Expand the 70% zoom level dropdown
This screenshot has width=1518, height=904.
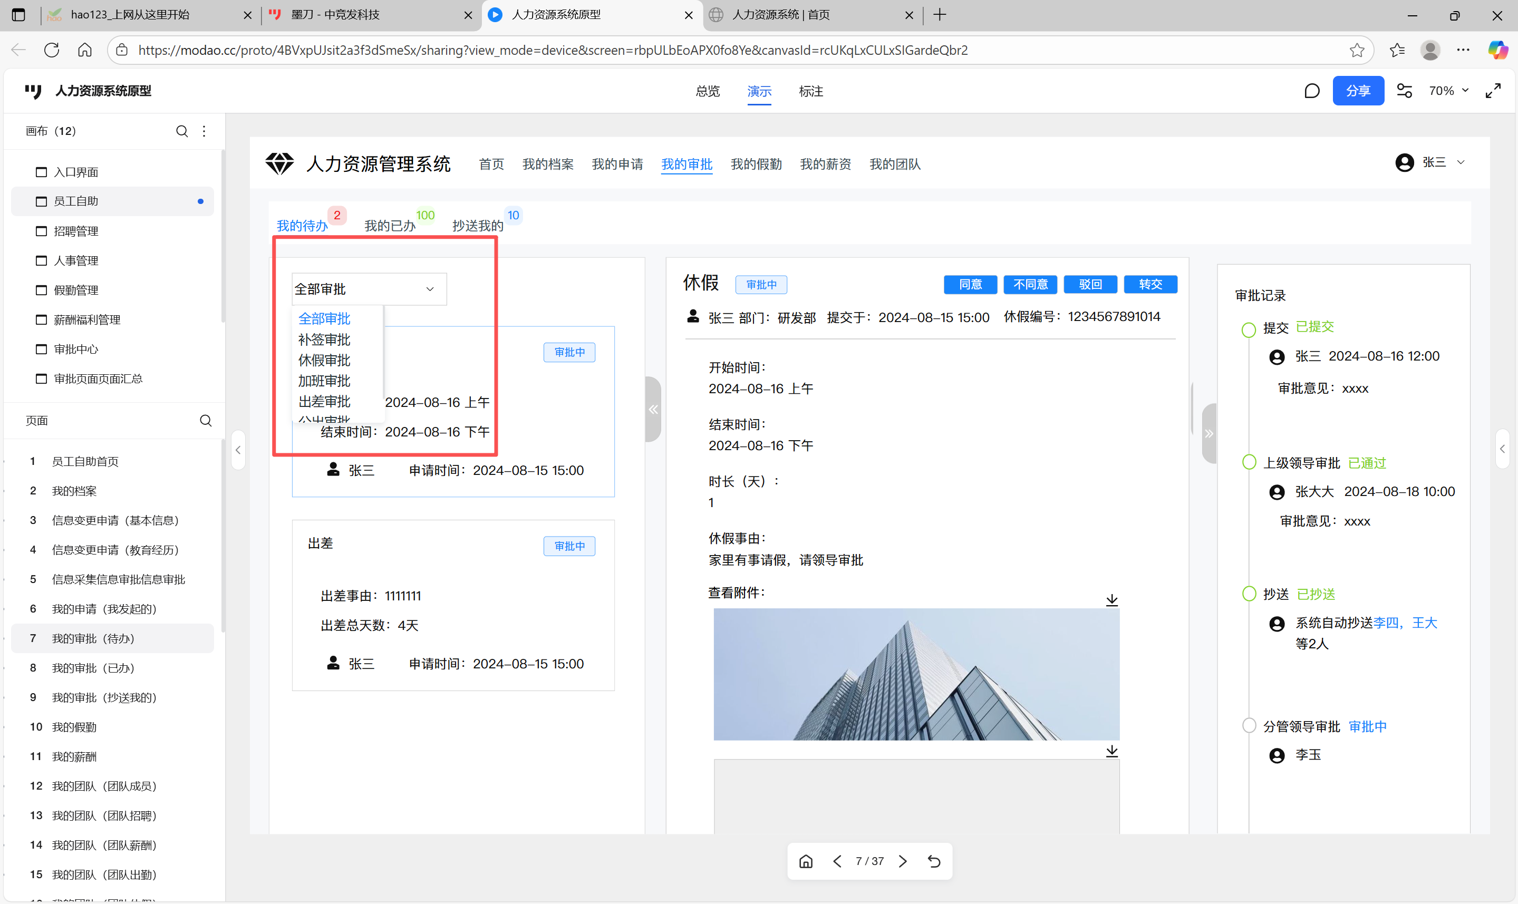click(1448, 91)
